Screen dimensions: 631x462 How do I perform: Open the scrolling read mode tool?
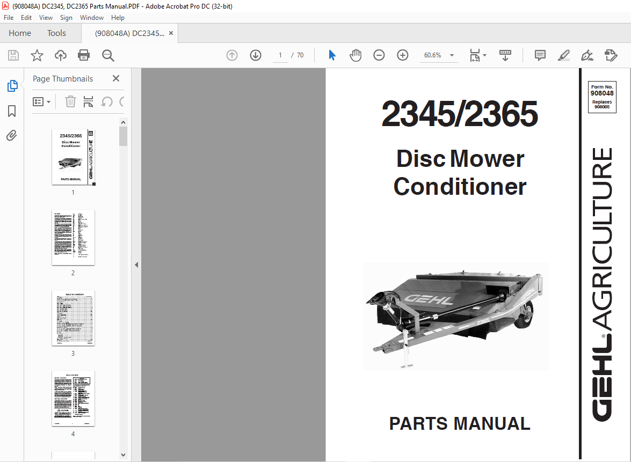point(505,55)
